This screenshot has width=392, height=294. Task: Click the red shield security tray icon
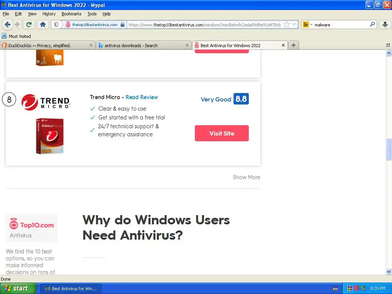356,289
